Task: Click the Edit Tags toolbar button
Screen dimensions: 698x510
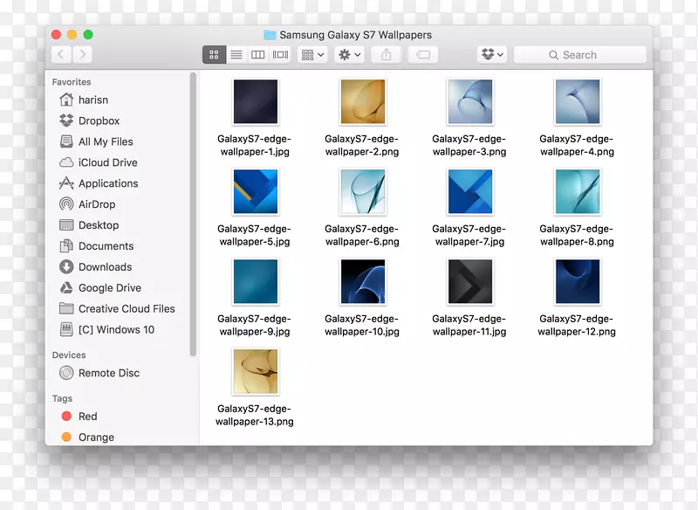Action: (422, 55)
